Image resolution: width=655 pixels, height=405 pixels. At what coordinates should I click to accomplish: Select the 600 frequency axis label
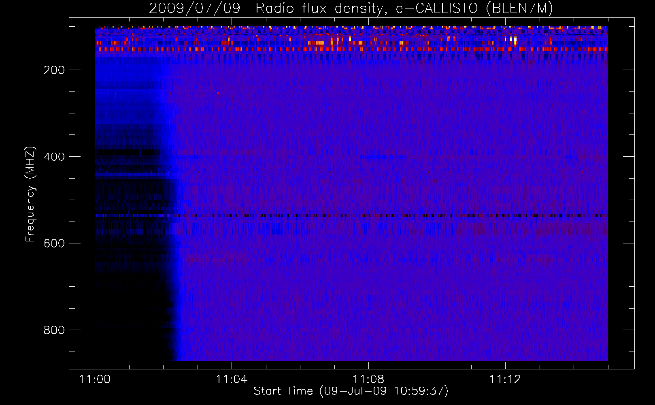pos(54,243)
